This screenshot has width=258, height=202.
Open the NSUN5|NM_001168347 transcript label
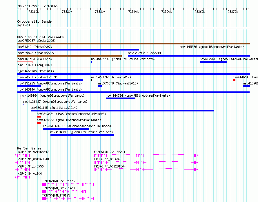[x=33, y=152]
